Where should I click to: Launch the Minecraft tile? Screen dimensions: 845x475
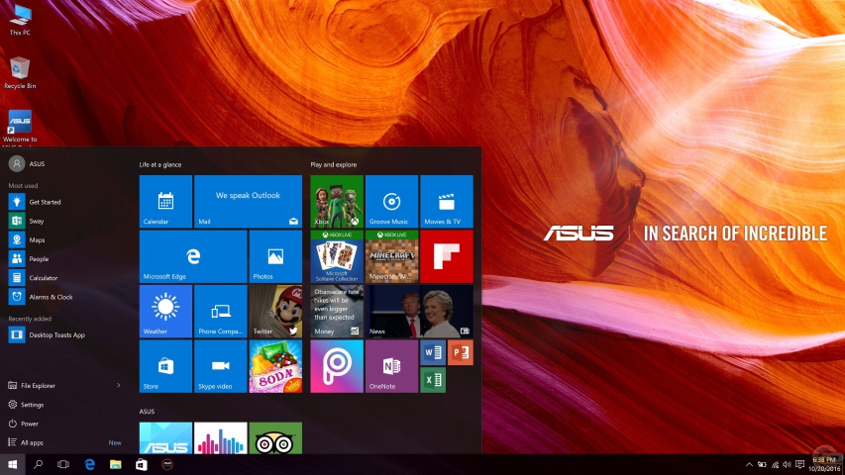[391, 256]
